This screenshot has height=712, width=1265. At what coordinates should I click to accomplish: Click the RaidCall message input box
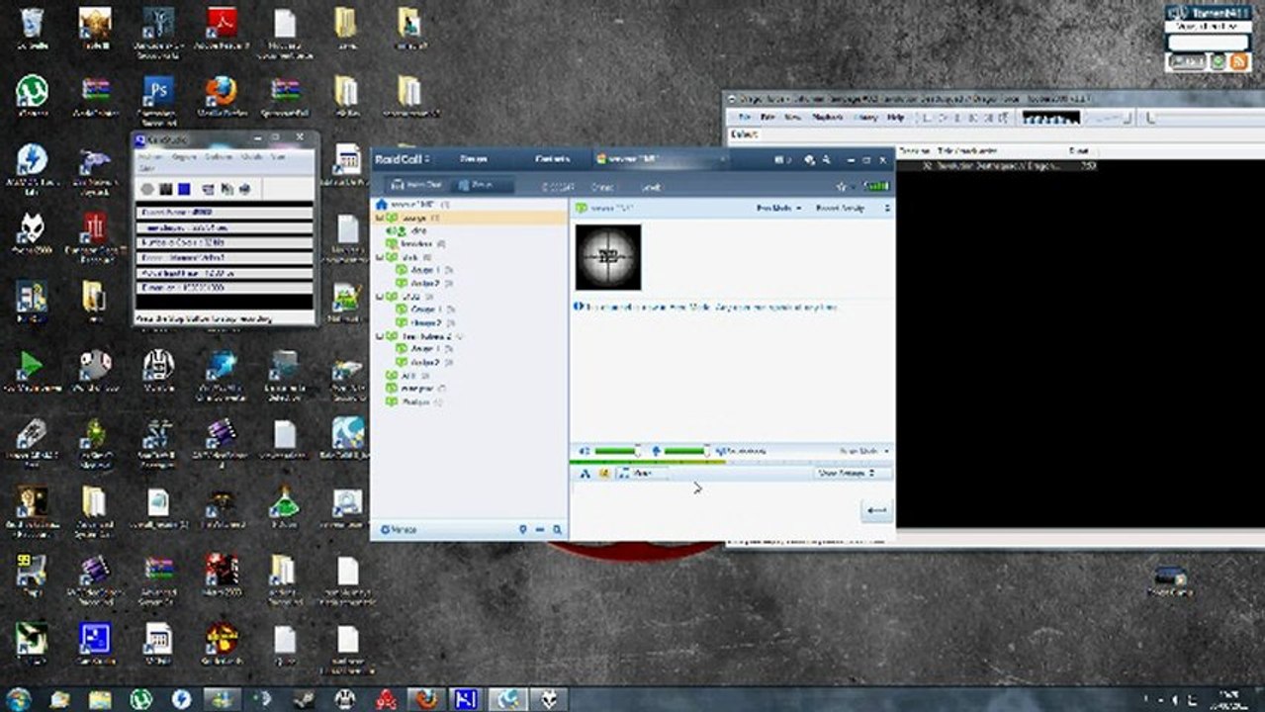click(716, 510)
